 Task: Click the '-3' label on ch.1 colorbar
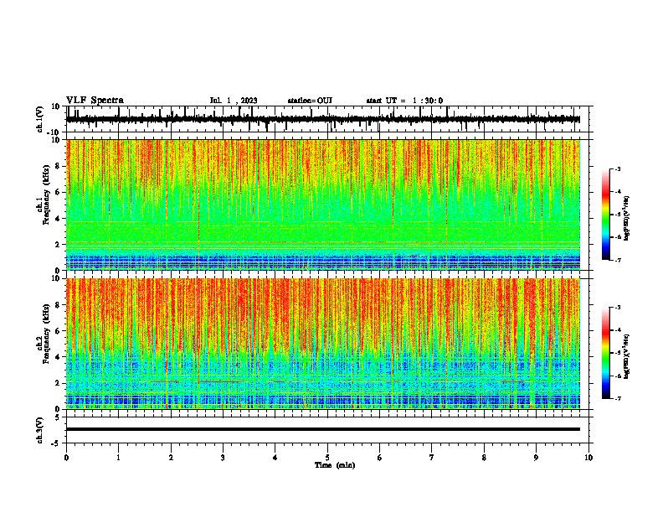click(618, 169)
